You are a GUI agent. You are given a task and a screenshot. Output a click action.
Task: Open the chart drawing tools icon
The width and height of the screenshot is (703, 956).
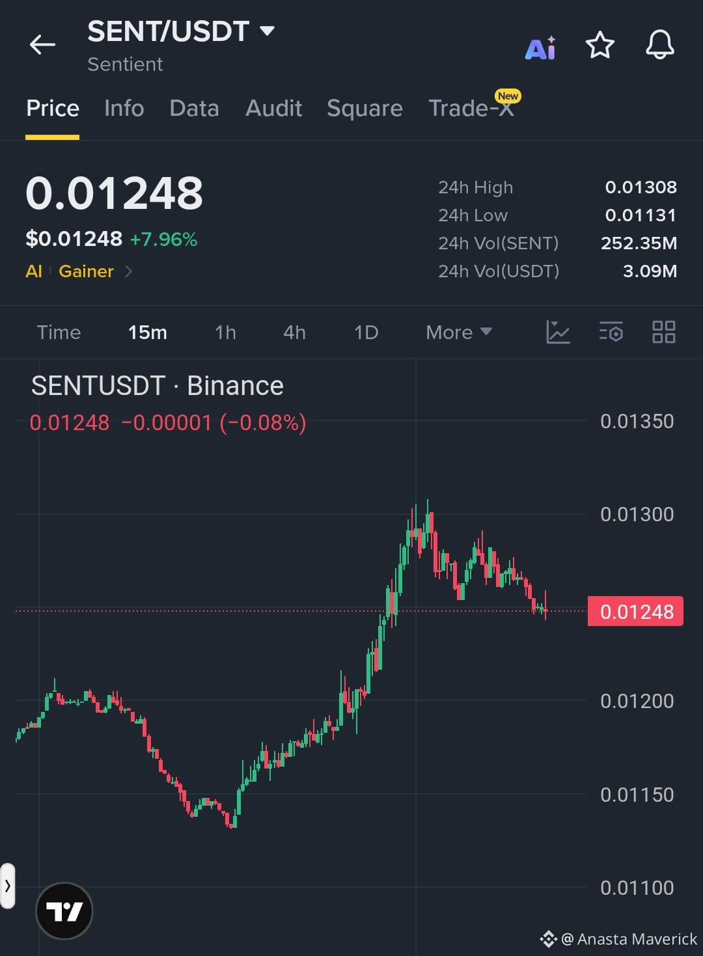pos(558,332)
